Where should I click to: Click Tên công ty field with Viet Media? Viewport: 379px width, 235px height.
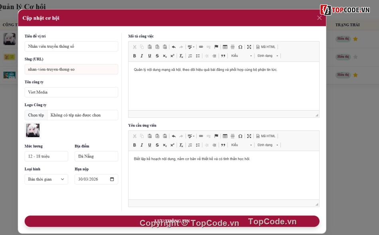pyautogui.click(x=71, y=92)
